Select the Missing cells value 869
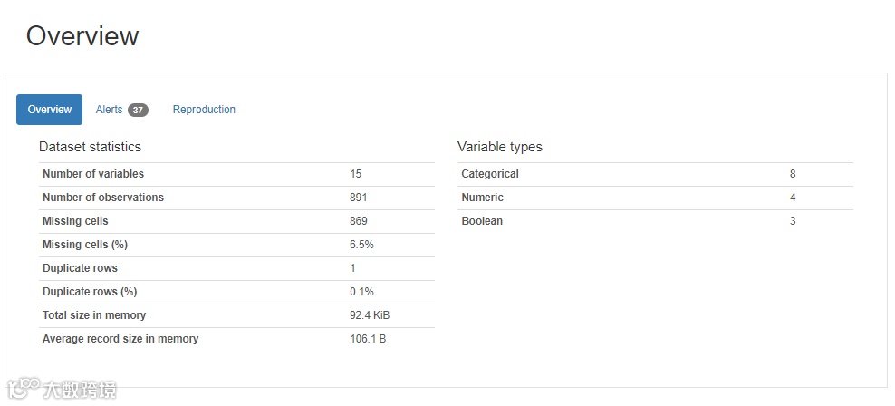This screenshot has width=895, height=406. coord(359,221)
